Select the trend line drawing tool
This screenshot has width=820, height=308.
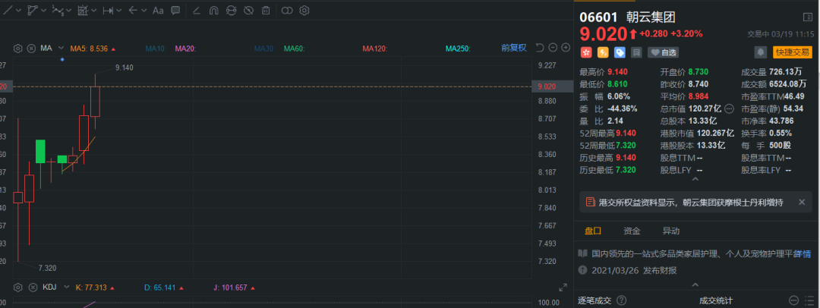(x=8, y=10)
